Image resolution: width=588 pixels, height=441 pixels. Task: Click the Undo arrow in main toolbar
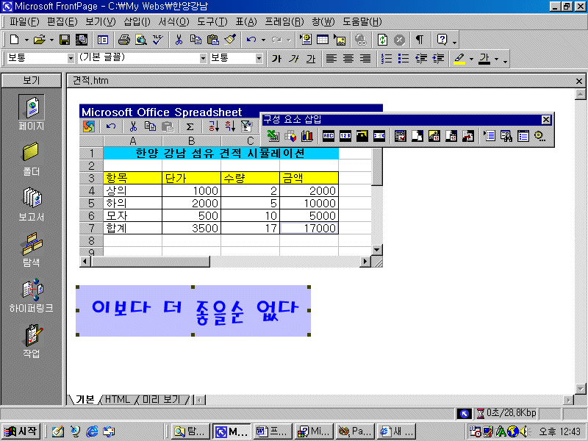251,40
